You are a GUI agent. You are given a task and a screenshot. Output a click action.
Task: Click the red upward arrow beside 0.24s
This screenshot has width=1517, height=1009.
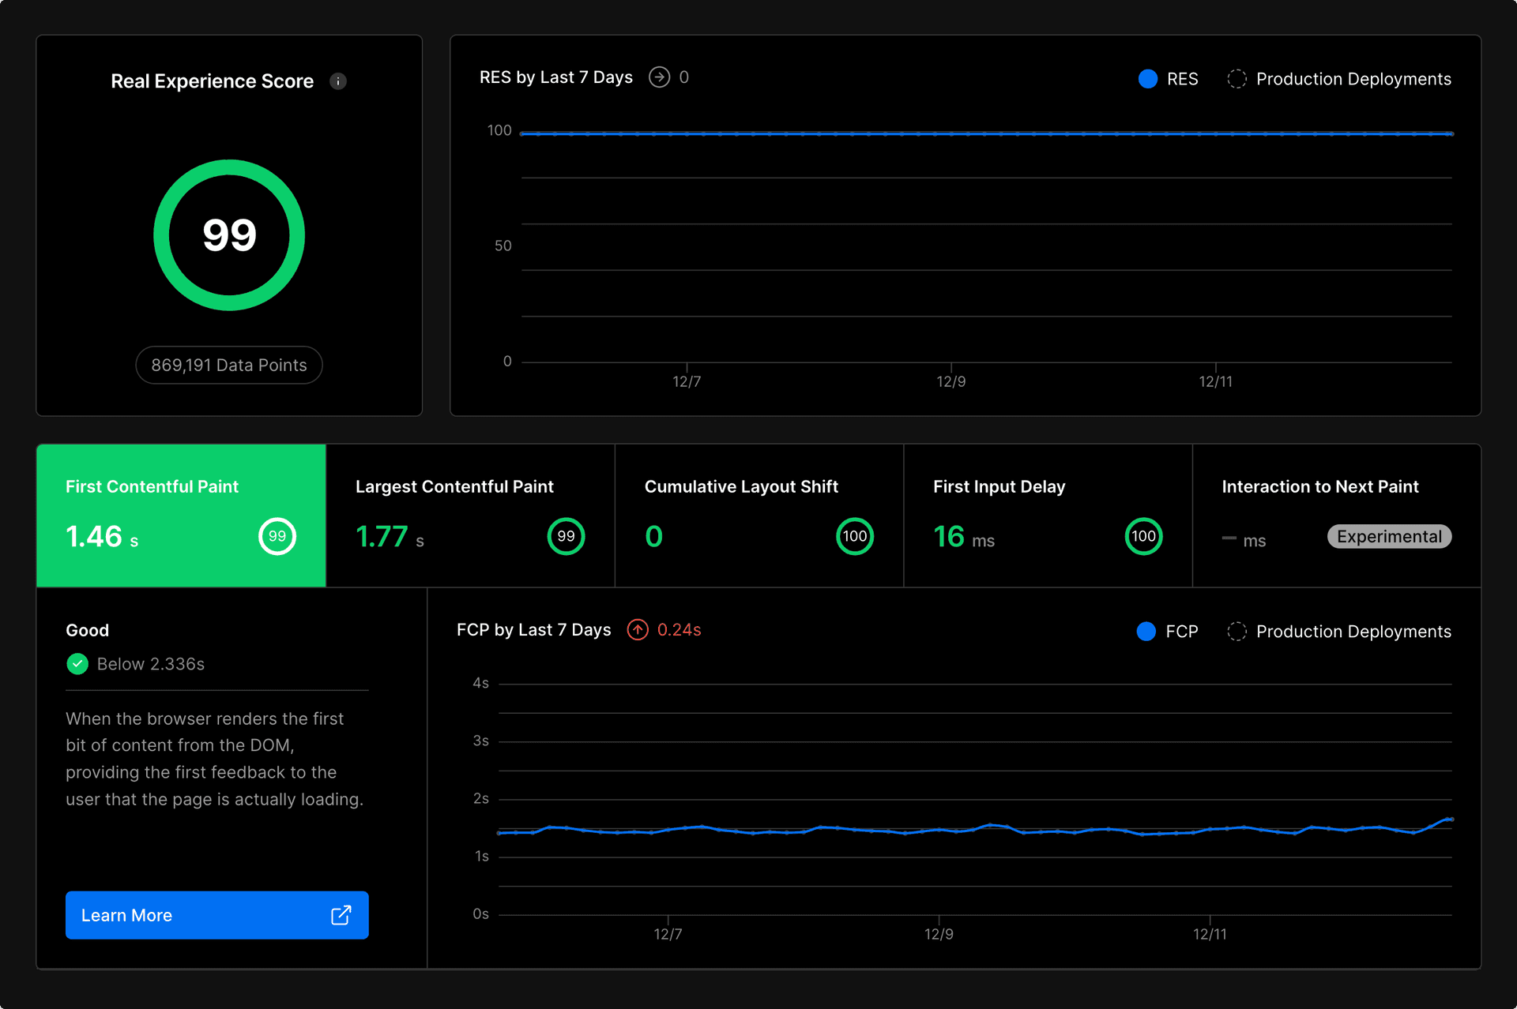(x=638, y=629)
